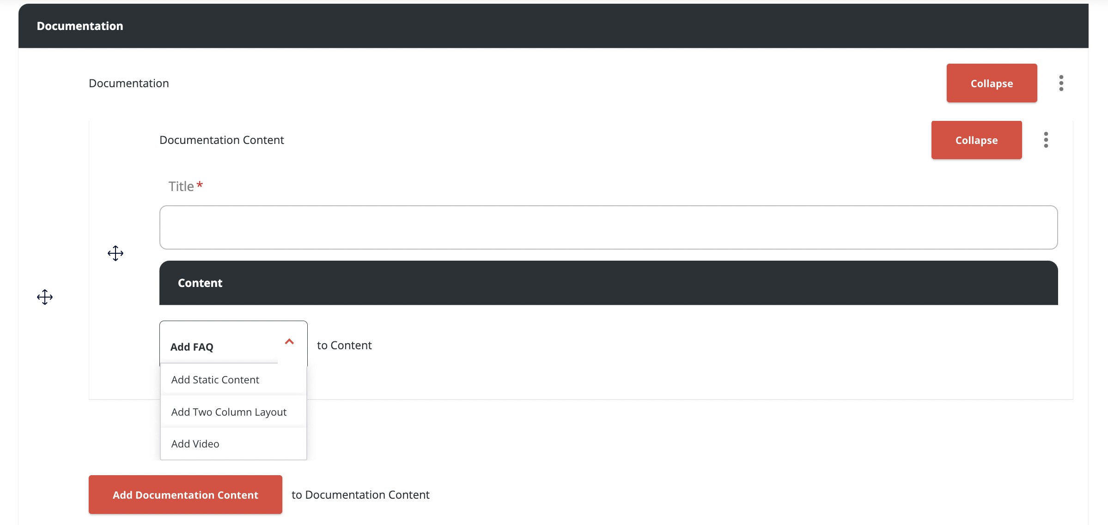
Task: Click the 'Title' field label
Action: pyautogui.click(x=181, y=186)
